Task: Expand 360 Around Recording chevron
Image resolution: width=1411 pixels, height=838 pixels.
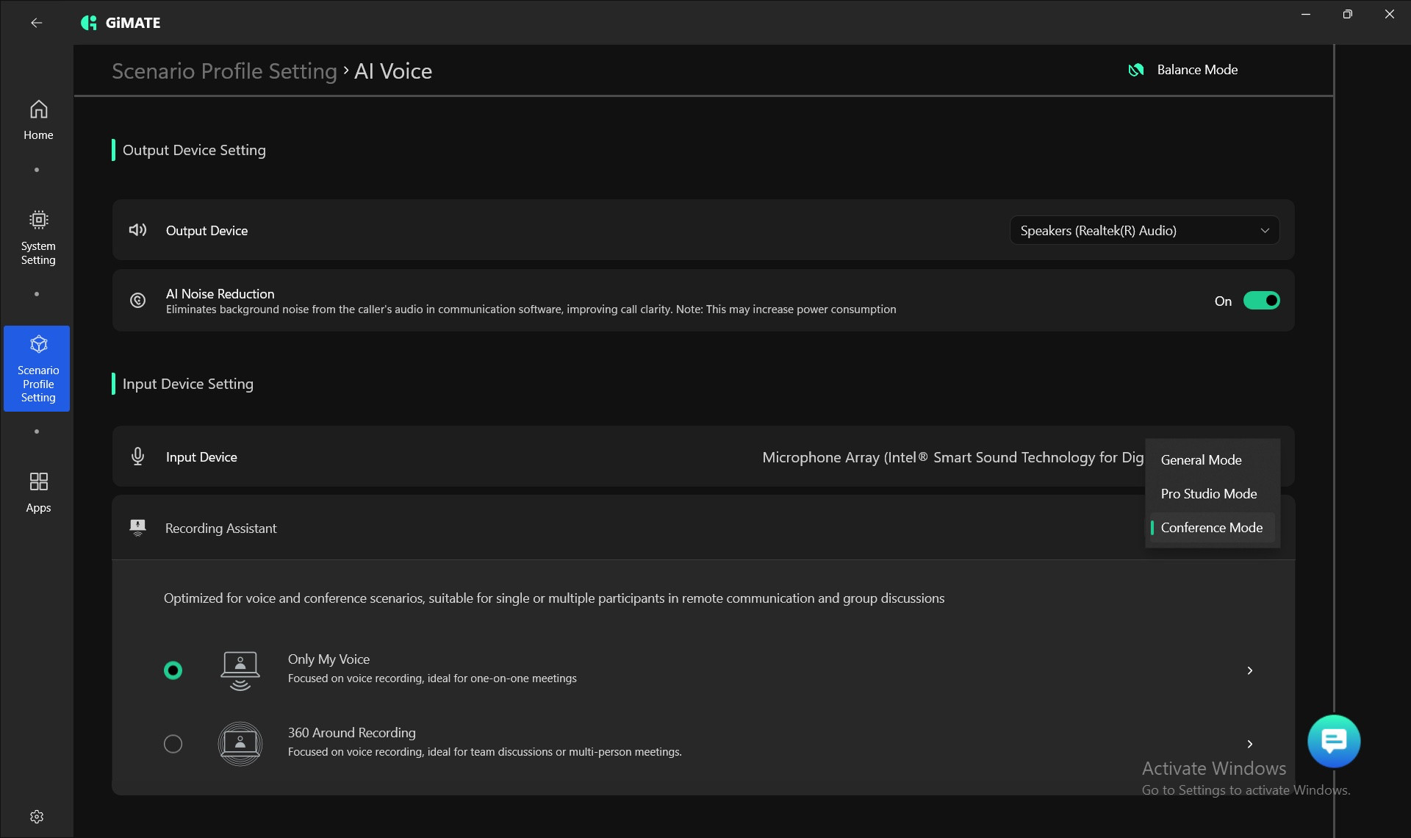Action: (1249, 744)
